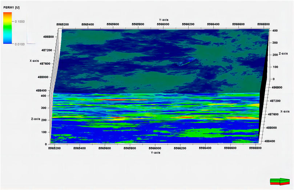
Task: Click tick 5565800 on the lower Y-axis
Action: tap(130, 148)
